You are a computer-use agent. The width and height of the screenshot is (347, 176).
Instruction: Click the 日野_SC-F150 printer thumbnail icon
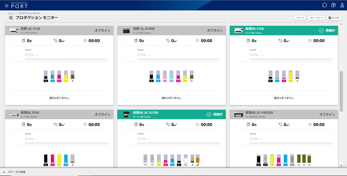(x=14, y=31)
